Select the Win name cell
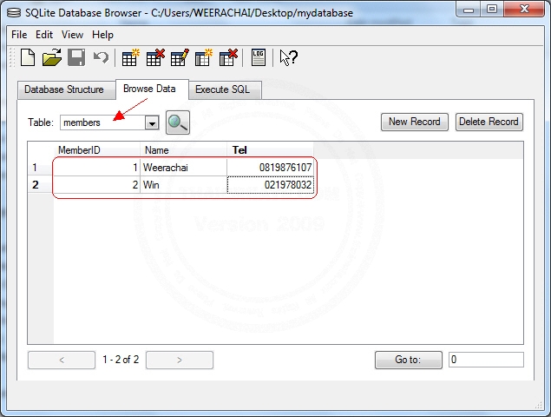Image resolution: width=551 pixels, height=417 pixels. tap(183, 185)
